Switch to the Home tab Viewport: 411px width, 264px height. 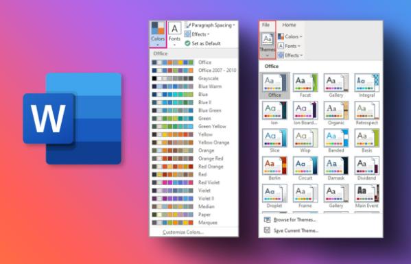coord(289,25)
